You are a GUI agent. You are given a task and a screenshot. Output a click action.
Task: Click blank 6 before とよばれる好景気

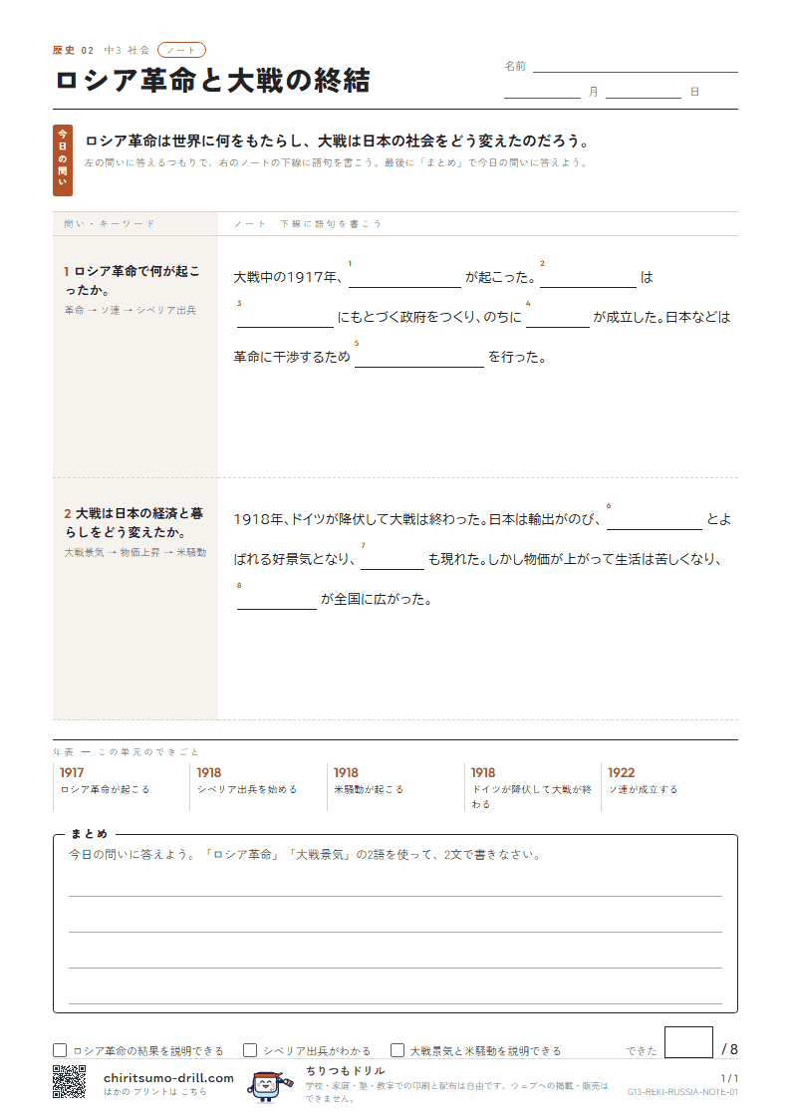click(x=655, y=519)
